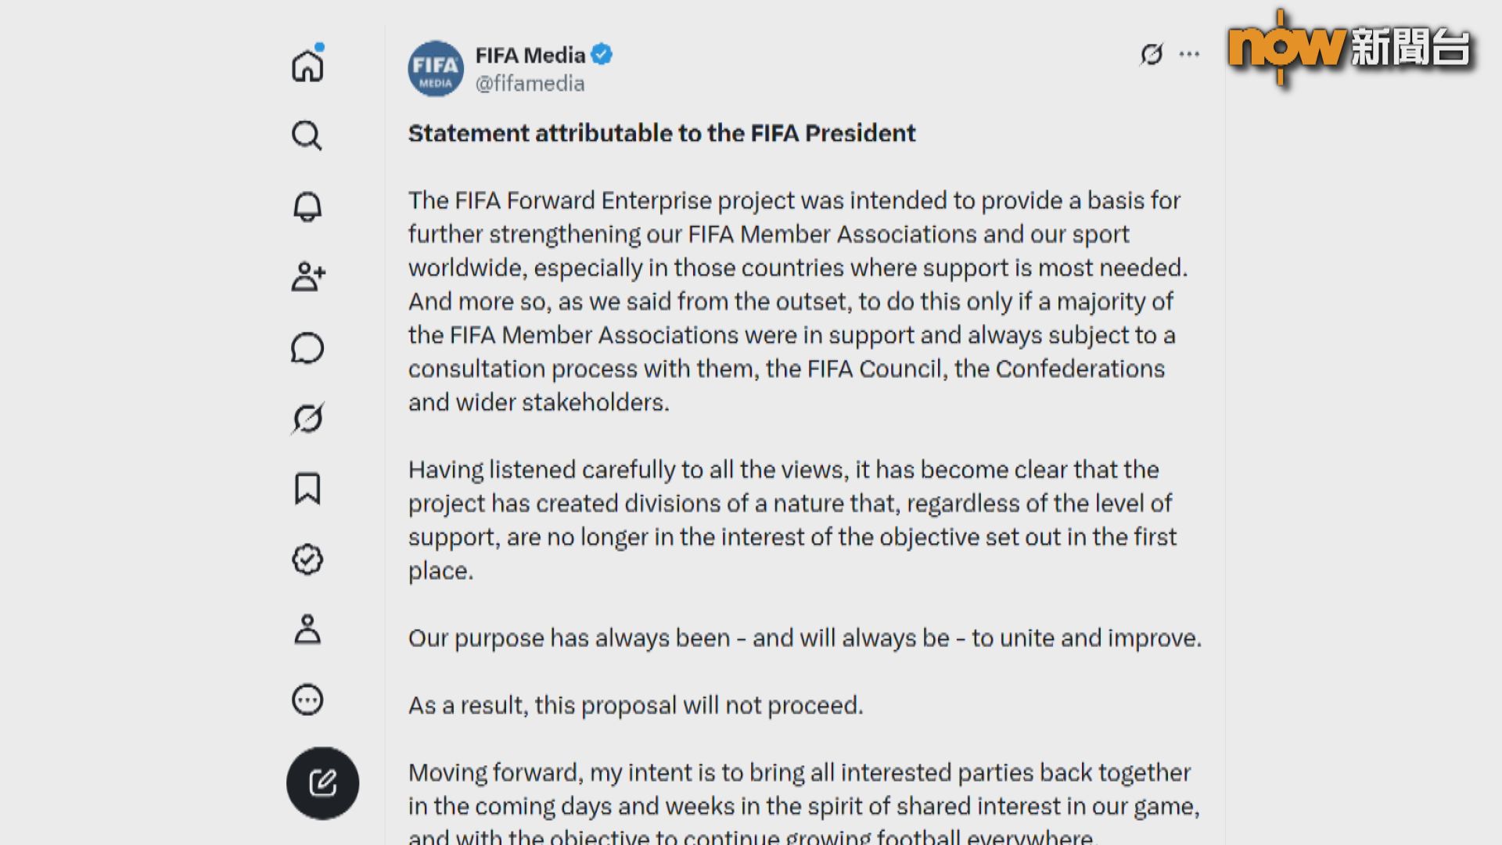Go to the Home feed icon
This screenshot has width=1502, height=845.
(307, 66)
